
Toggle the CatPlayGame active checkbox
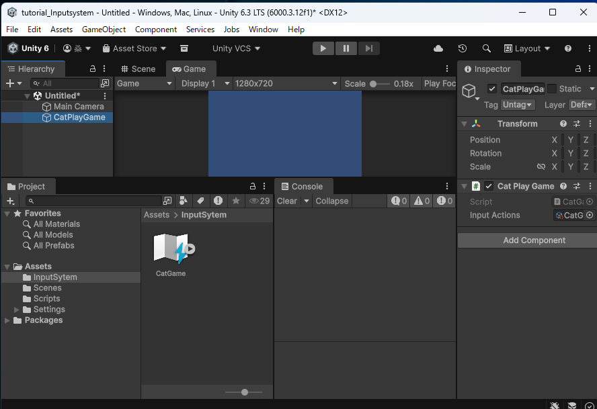pos(492,89)
